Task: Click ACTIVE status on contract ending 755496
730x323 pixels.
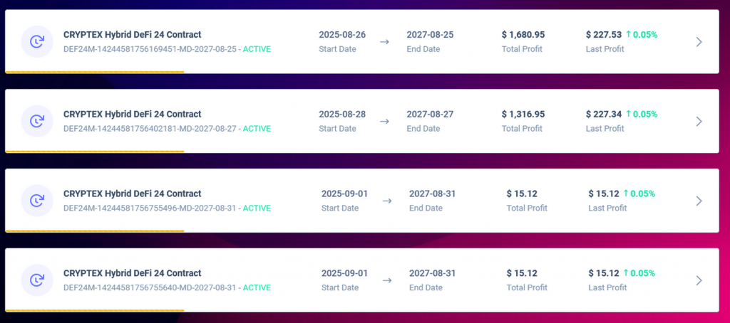Action: coord(257,208)
